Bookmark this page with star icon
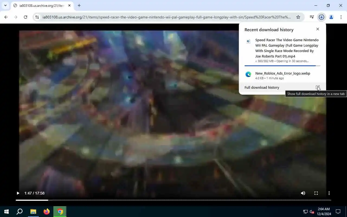The width and height of the screenshot is (347, 217). point(298,17)
